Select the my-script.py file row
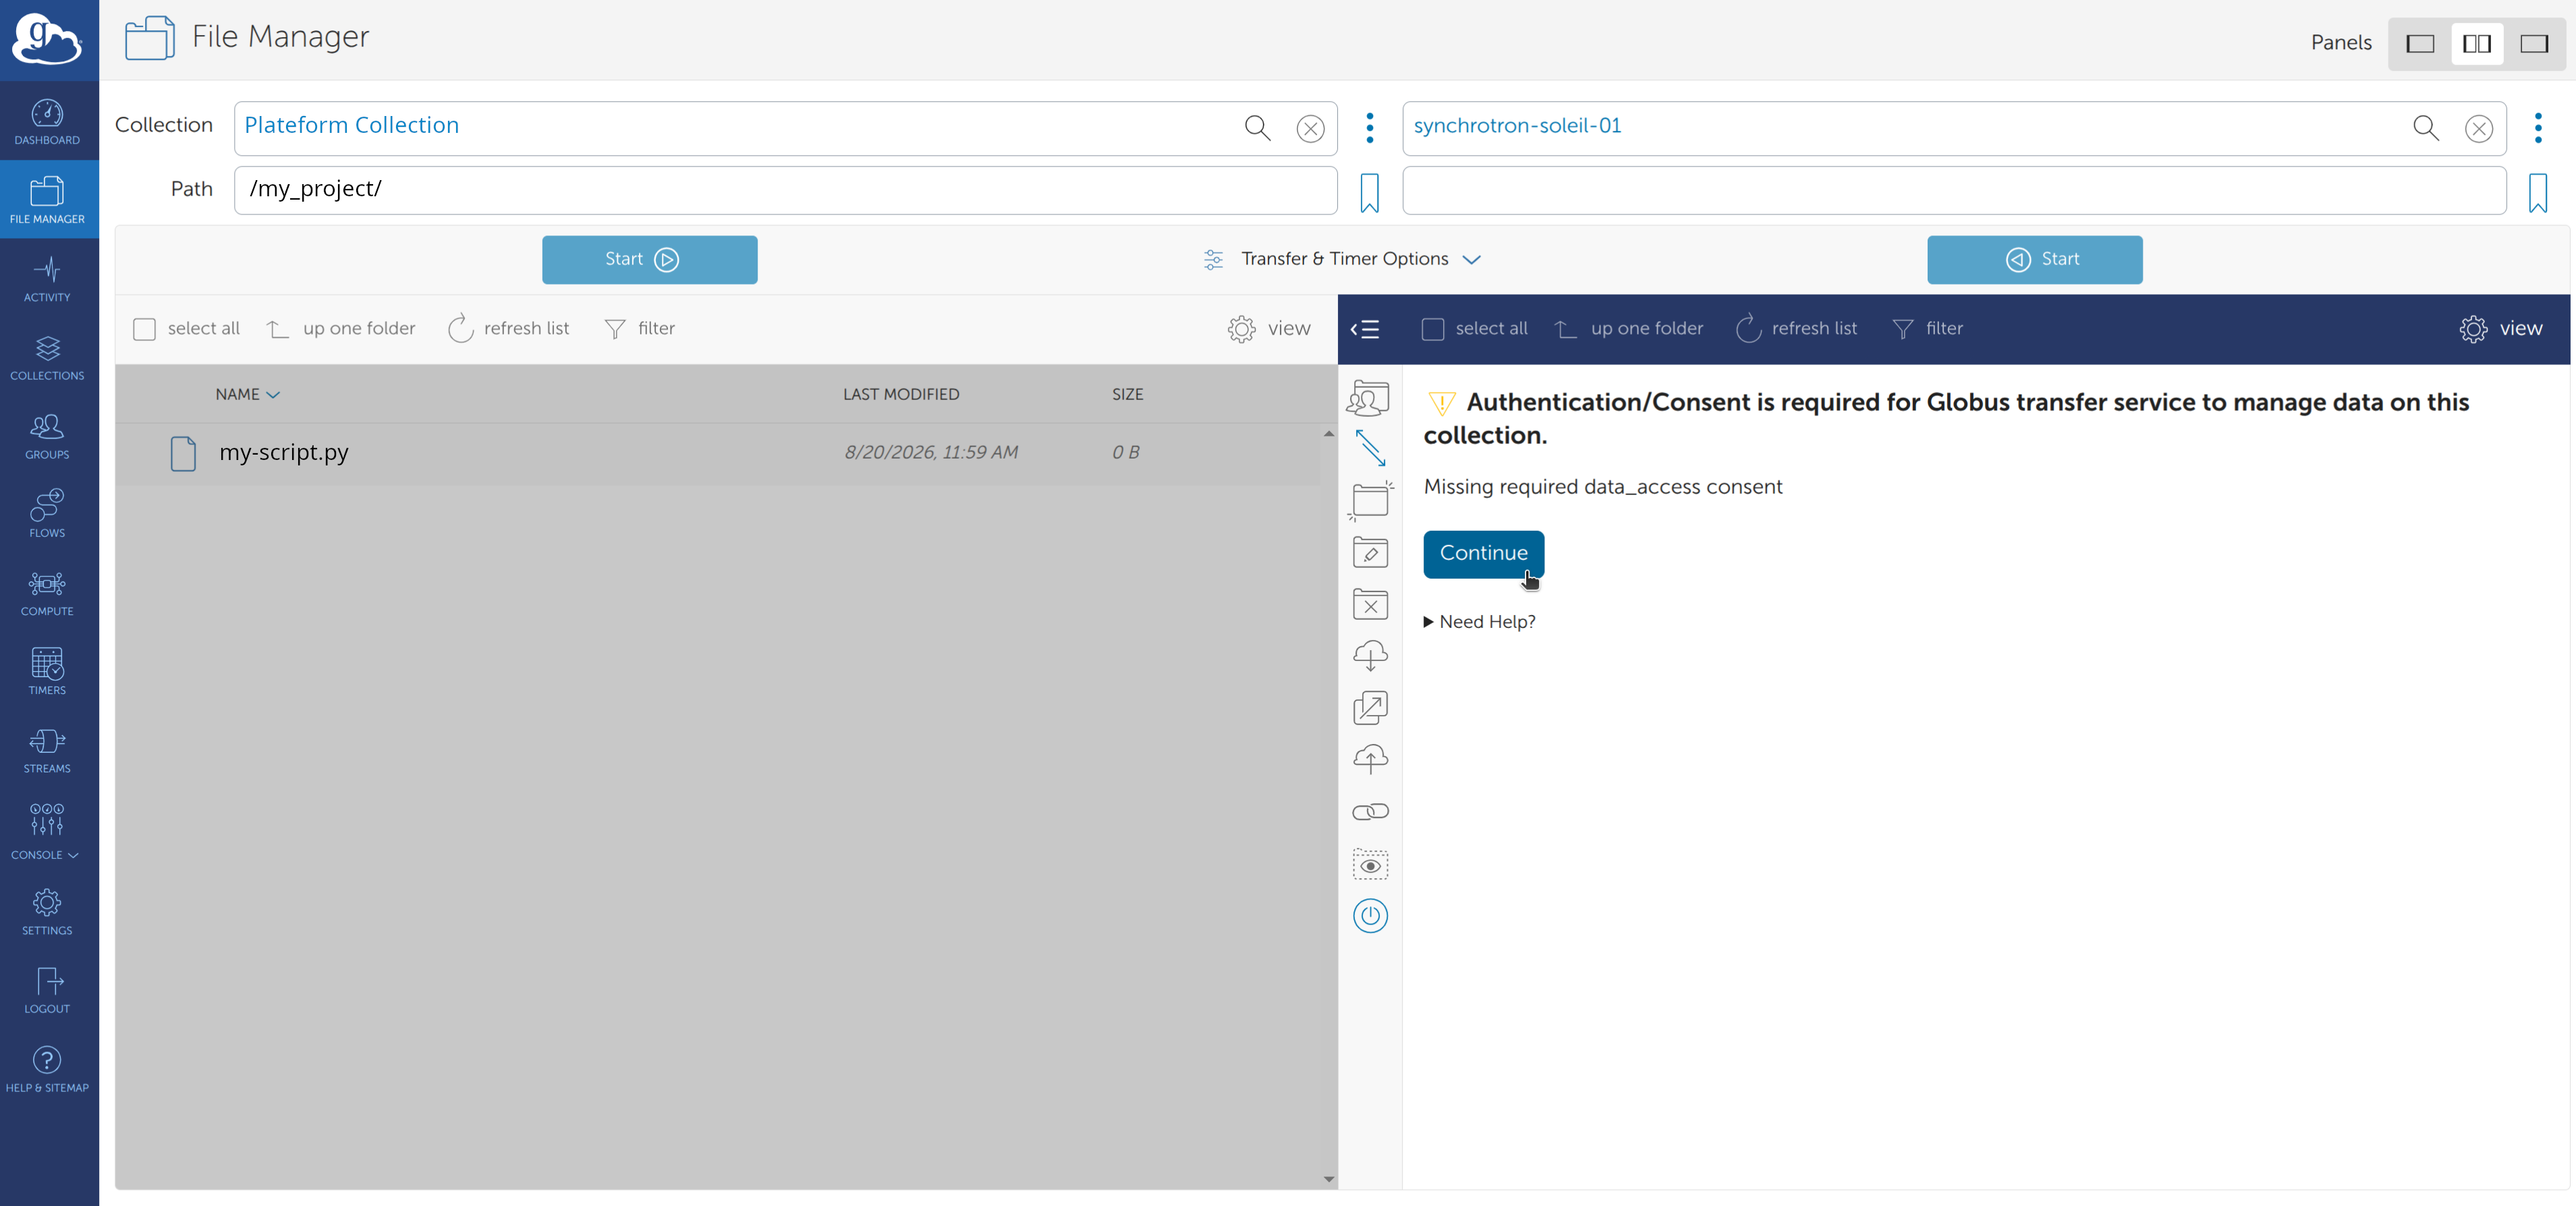 click(x=717, y=454)
